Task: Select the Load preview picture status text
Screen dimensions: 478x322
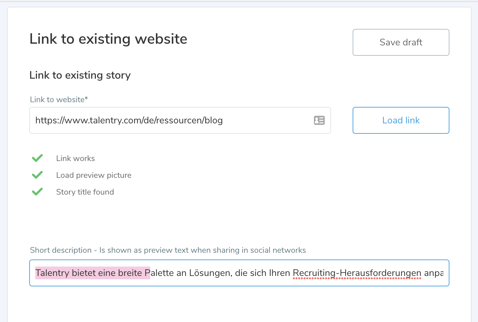Action: tap(93, 175)
